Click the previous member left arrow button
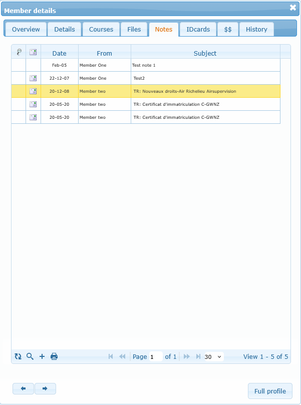 pos(23,388)
